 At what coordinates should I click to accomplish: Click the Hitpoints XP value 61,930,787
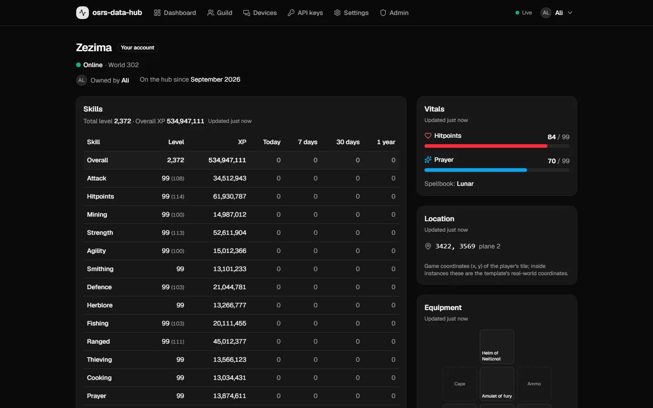[x=230, y=196]
